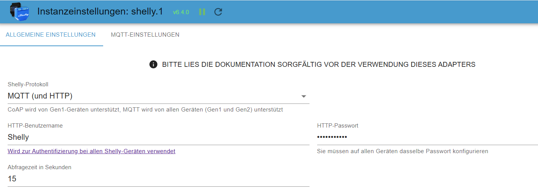This screenshot has width=538, height=194.
Task: Click the info icon before documentation notice
Action: (154, 65)
